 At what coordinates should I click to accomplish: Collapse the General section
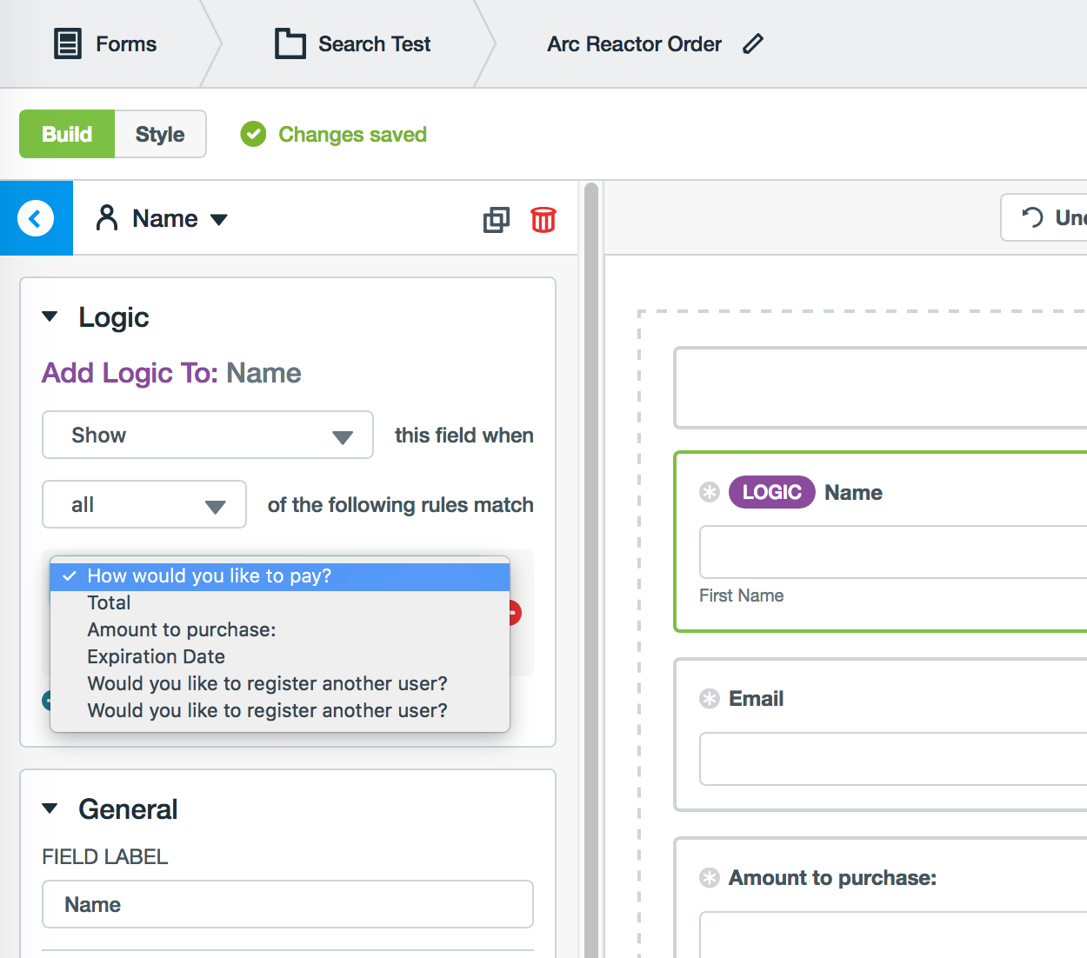pos(50,809)
